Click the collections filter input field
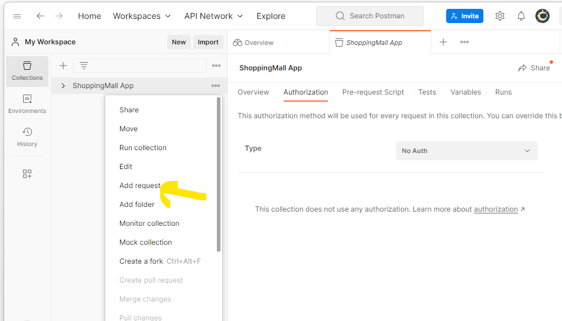This screenshot has width=562, height=321. click(140, 66)
